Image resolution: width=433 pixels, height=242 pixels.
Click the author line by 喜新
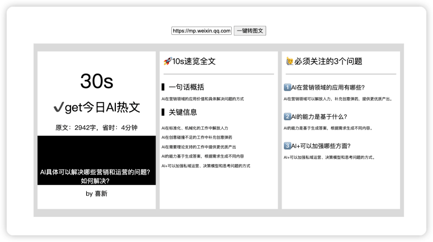[x=97, y=194]
